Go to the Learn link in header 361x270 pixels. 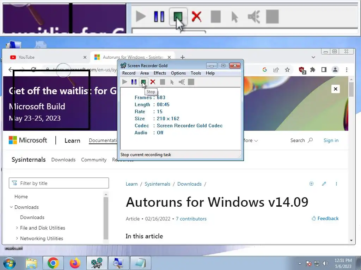pyautogui.click(x=72, y=141)
